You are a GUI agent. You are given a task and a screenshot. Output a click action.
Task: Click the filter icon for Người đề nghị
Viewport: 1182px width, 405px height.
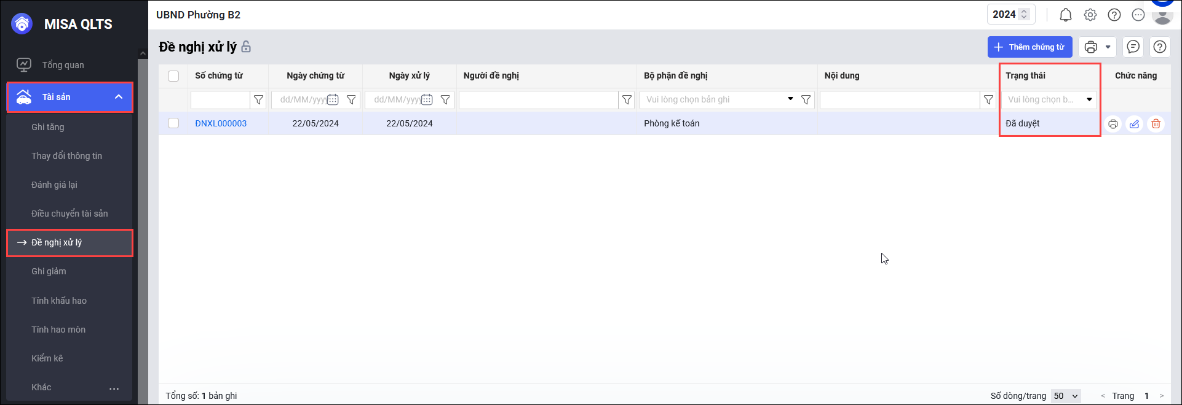click(627, 99)
